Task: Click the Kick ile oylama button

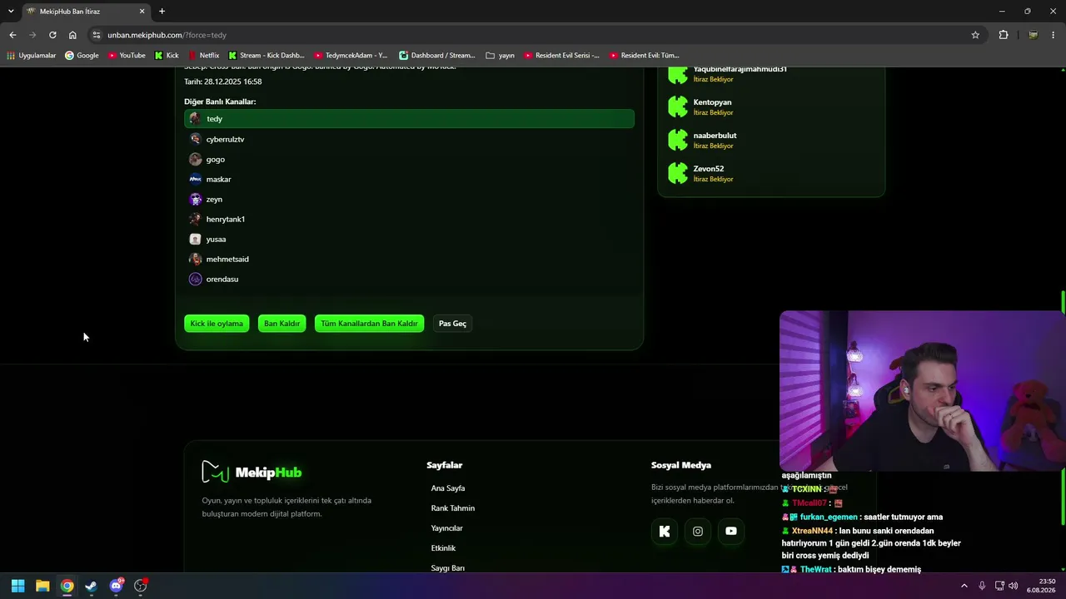Action: click(217, 324)
